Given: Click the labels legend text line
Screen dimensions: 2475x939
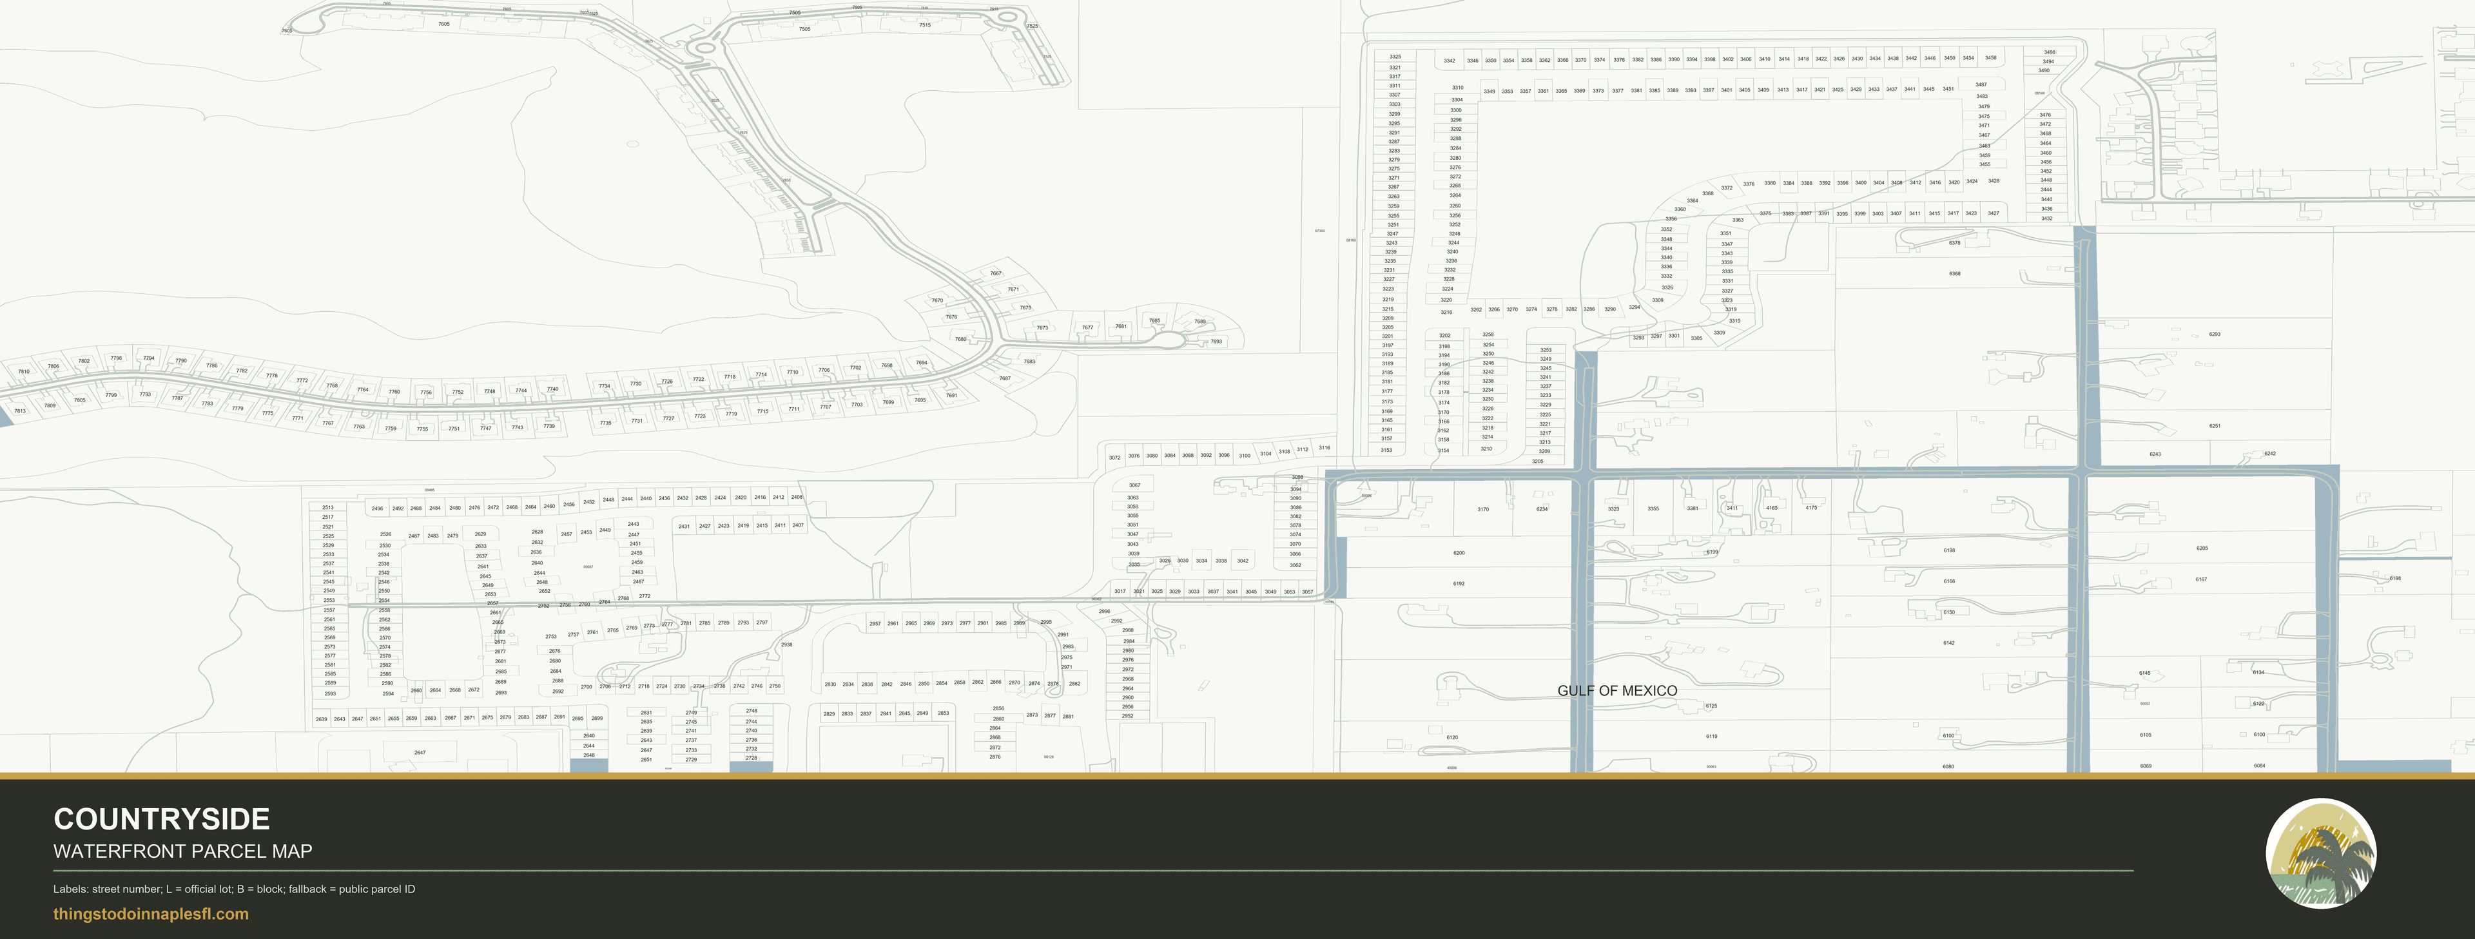Looking at the screenshot, I should (235, 889).
